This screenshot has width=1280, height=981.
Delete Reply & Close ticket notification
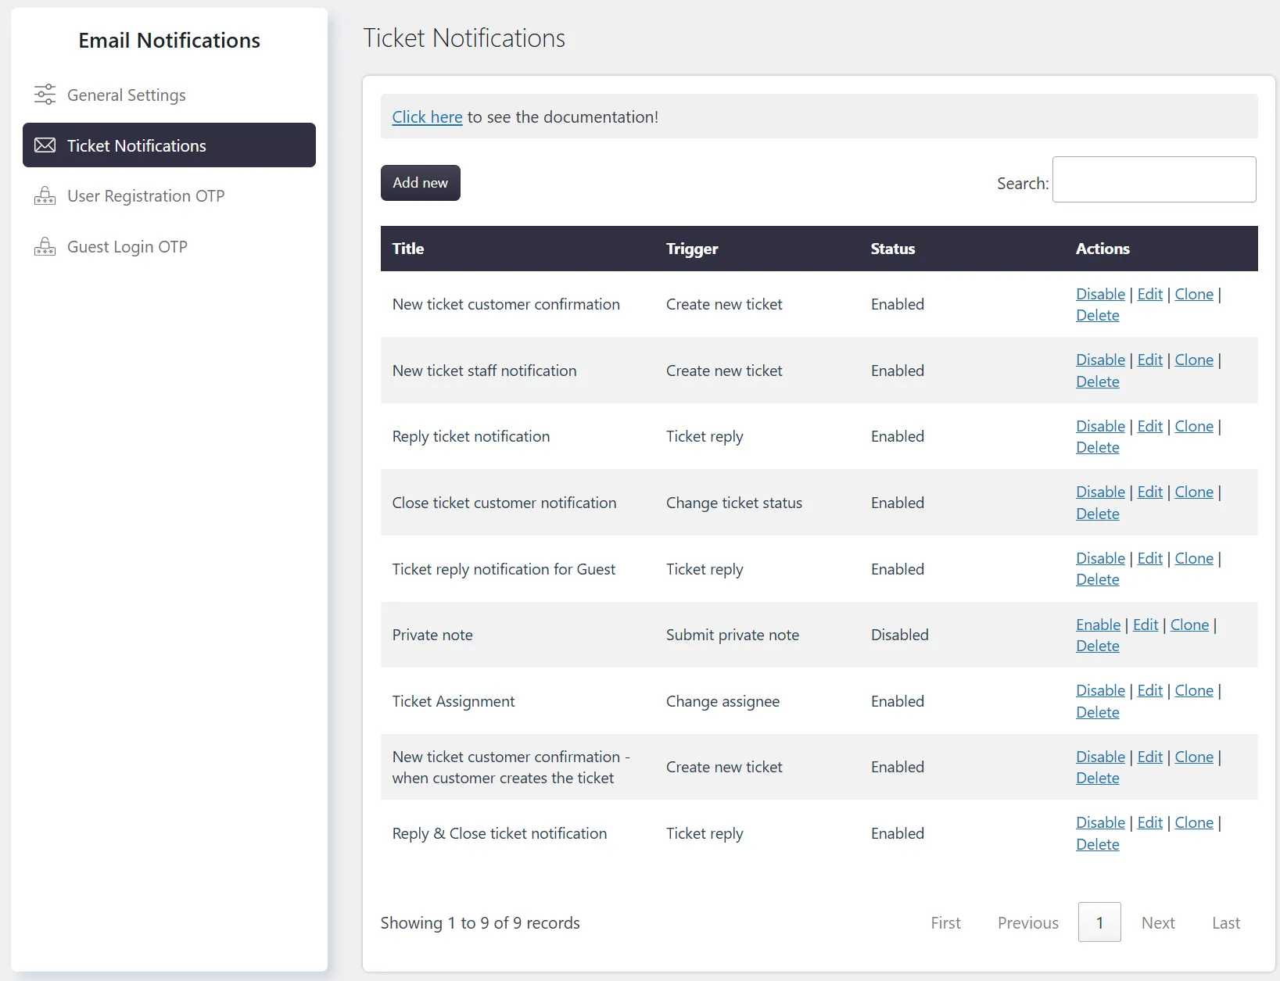click(1097, 844)
